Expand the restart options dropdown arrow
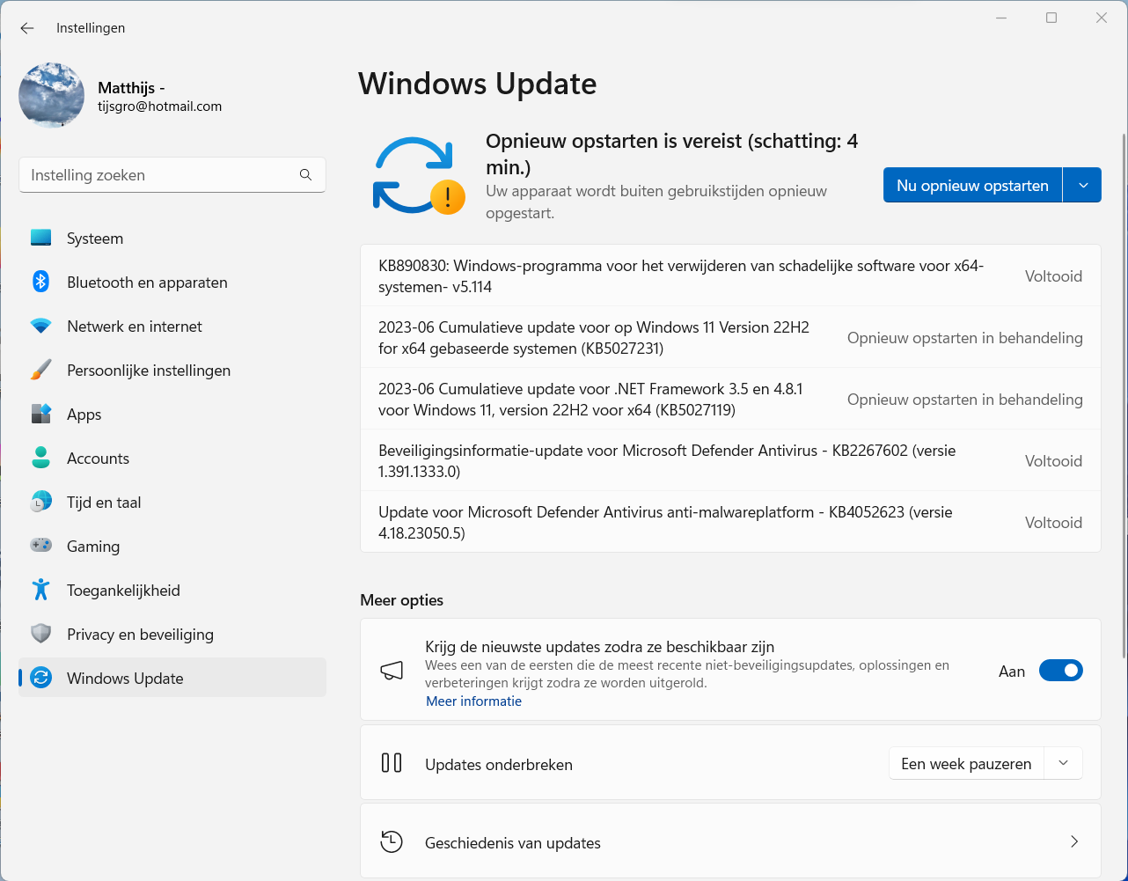1128x881 pixels. click(1083, 186)
